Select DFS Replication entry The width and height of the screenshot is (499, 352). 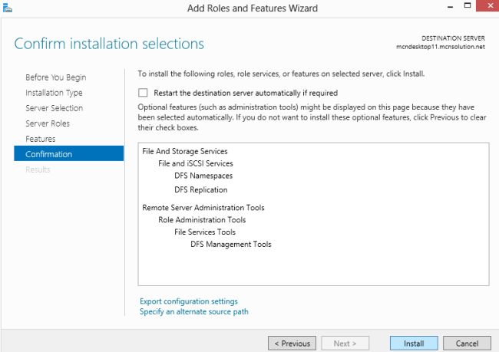(x=201, y=189)
